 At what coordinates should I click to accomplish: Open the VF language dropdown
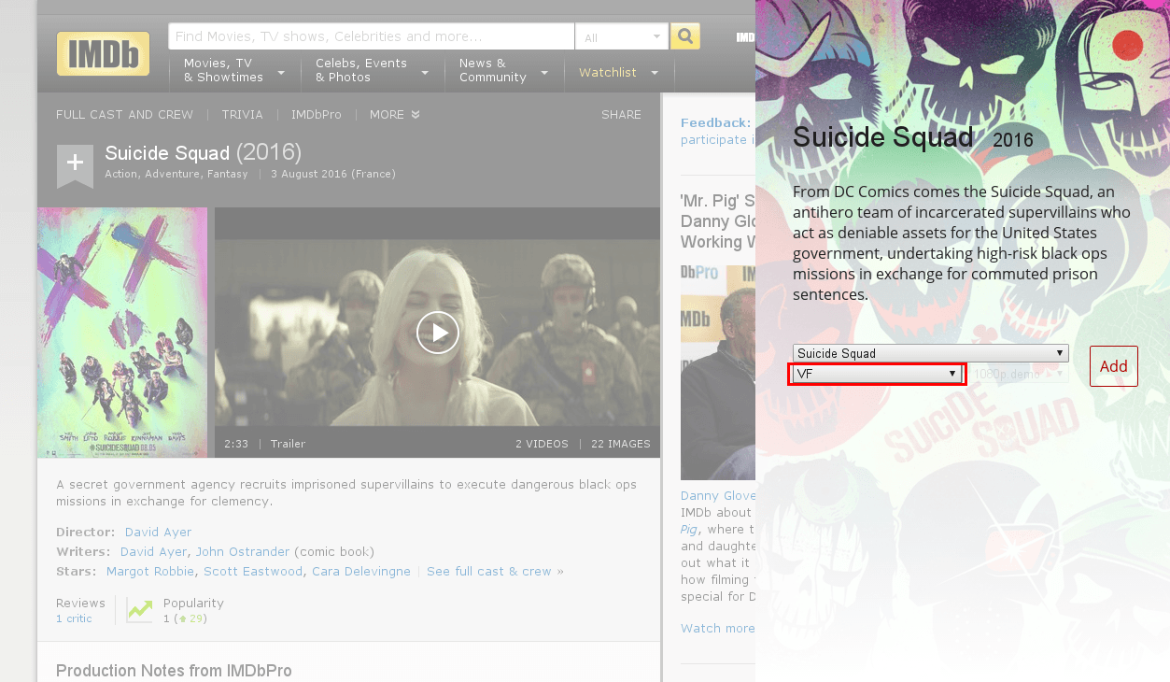(x=877, y=374)
